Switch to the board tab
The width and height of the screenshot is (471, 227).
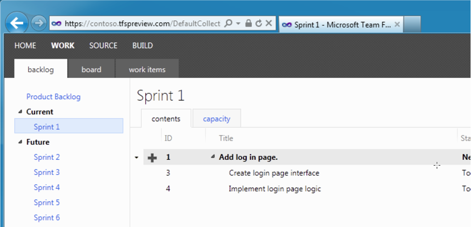(x=91, y=70)
